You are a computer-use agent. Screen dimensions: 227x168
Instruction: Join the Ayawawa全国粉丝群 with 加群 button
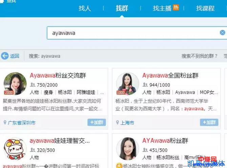209,122
